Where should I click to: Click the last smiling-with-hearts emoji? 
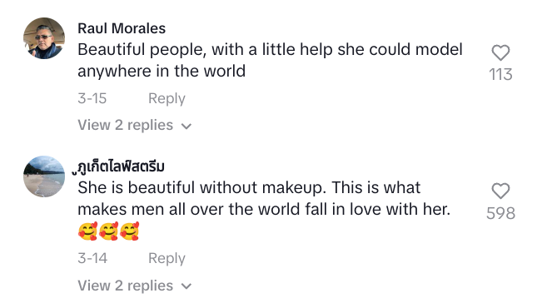pos(129,231)
